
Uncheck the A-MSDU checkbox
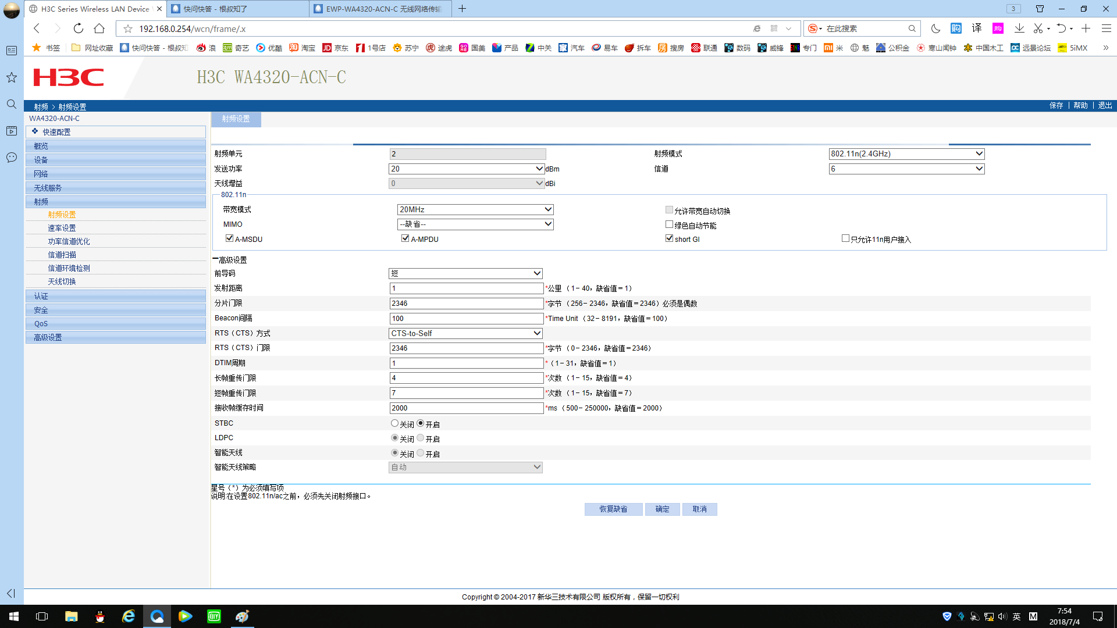(229, 238)
